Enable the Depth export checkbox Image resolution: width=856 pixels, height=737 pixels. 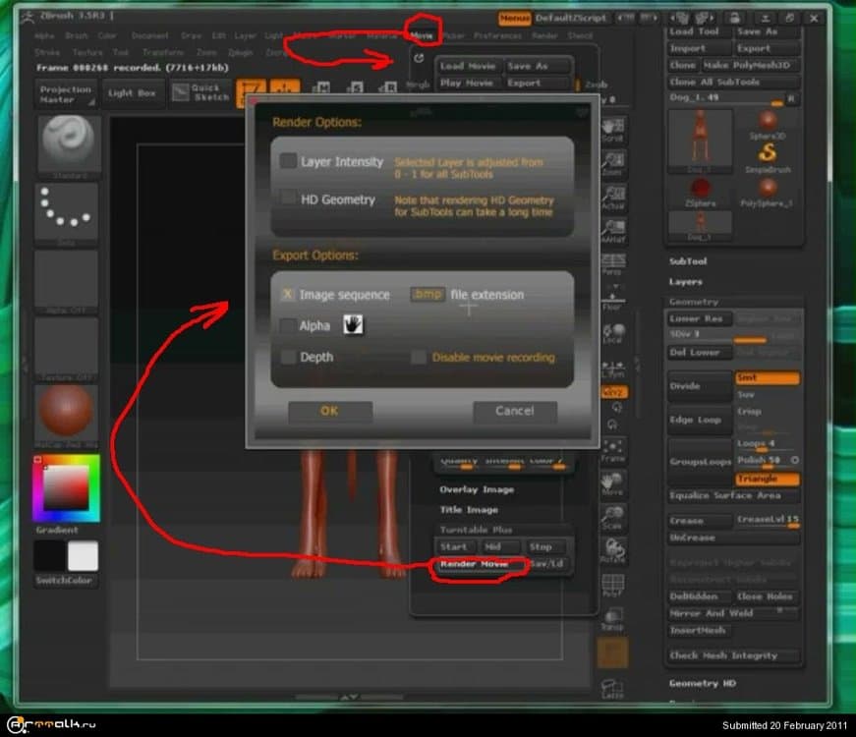pyautogui.click(x=288, y=357)
